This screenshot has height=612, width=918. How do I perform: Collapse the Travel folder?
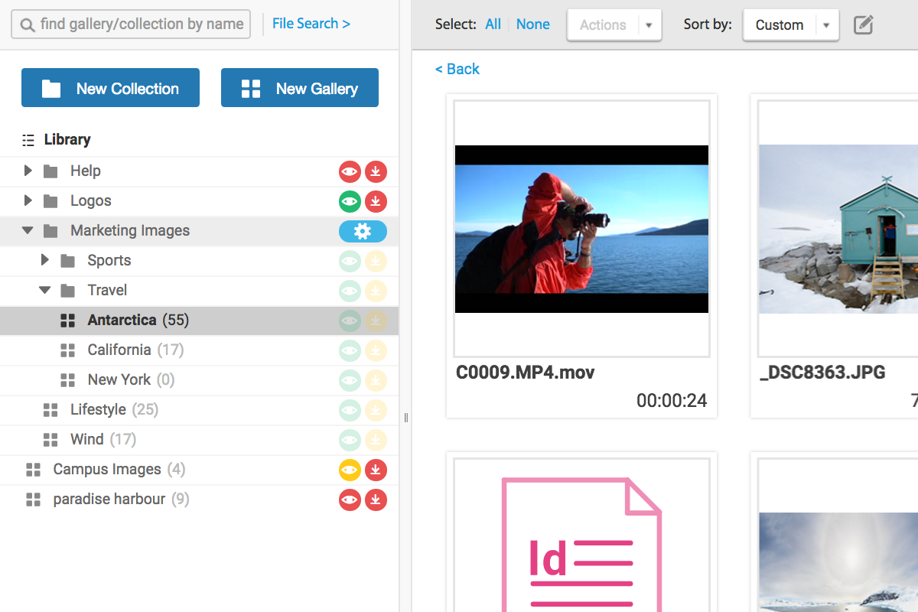[x=45, y=290]
